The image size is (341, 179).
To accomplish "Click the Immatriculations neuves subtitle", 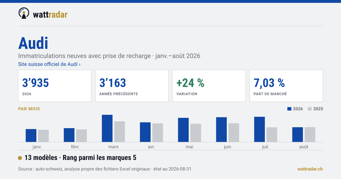I will (x=109, y=56).
